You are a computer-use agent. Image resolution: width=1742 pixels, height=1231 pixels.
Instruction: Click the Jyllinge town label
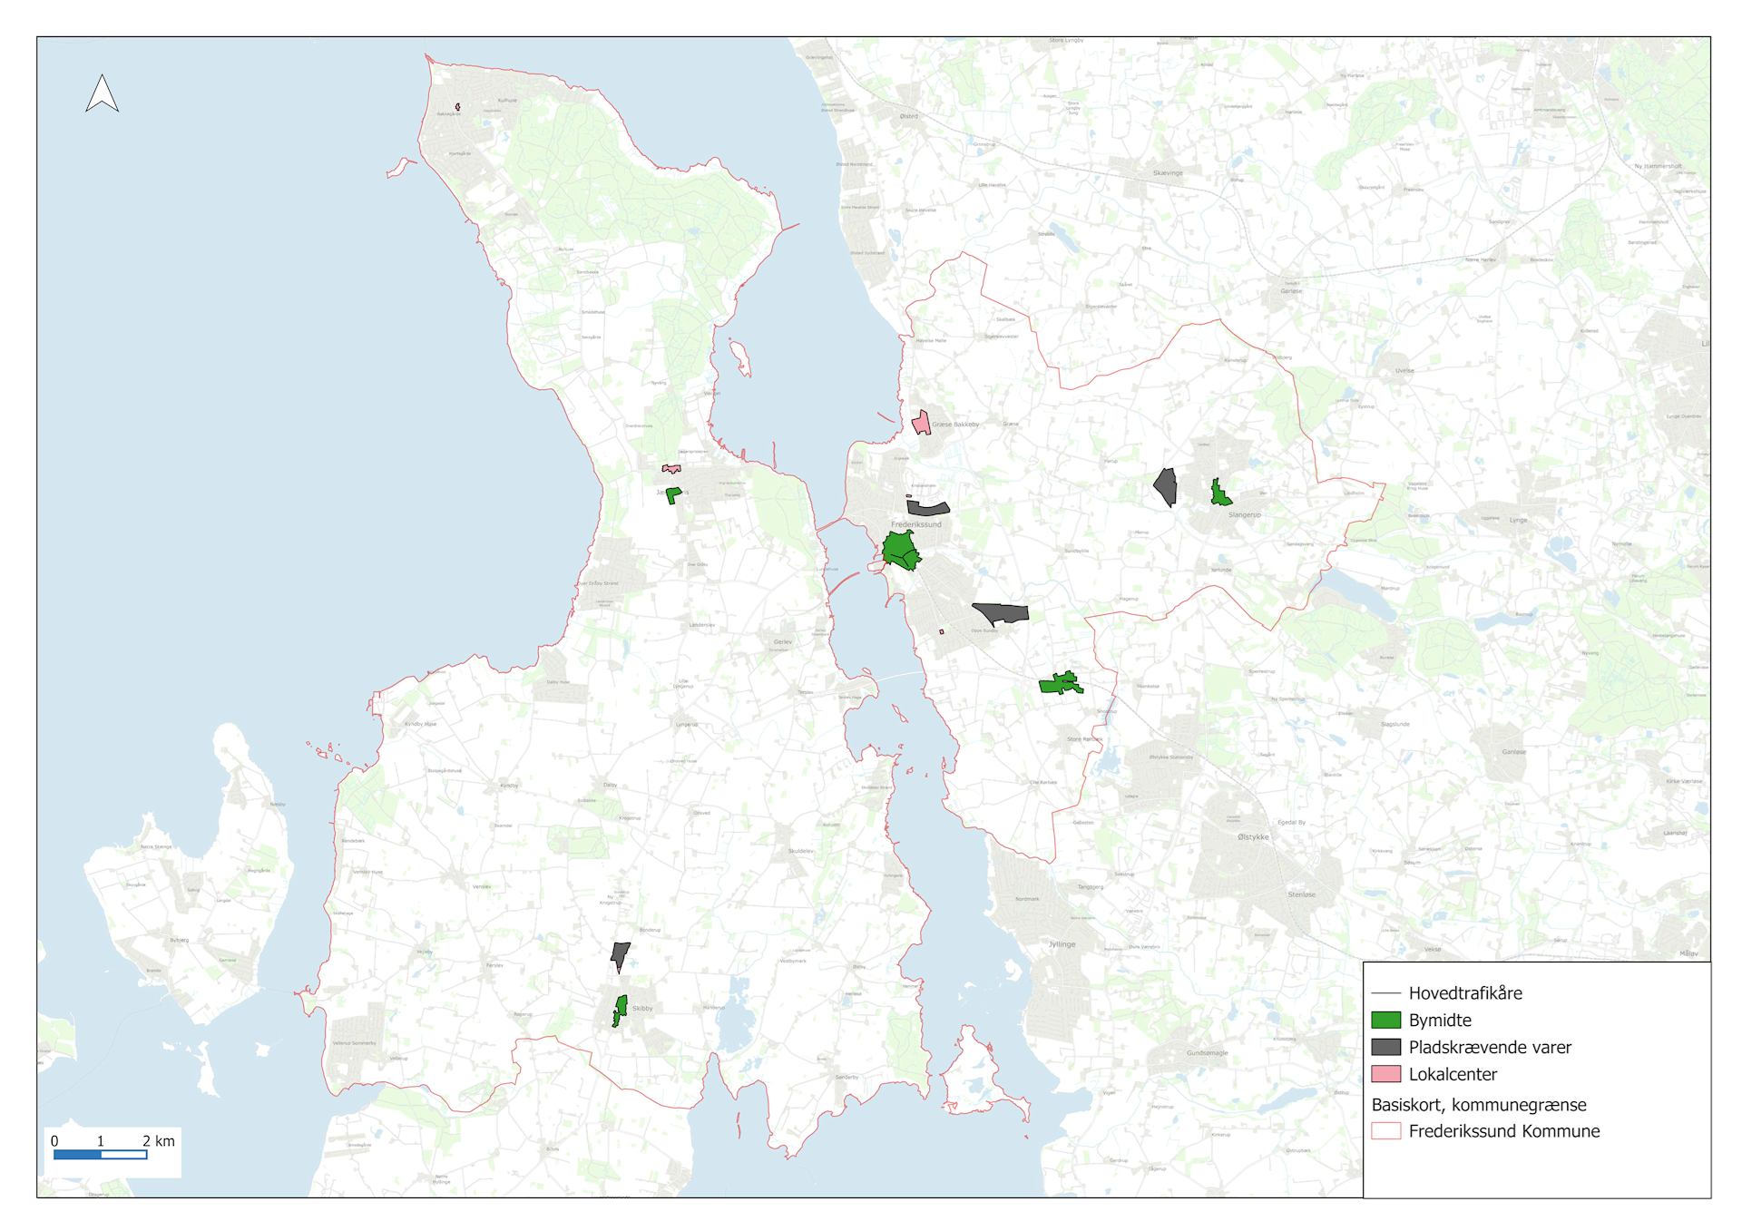point(1062,944)
